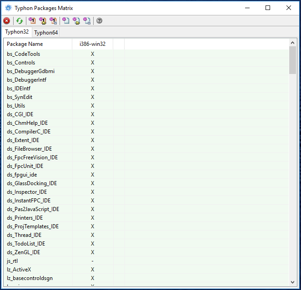
Task: Select the bs_Controls row
Action: 146,63
